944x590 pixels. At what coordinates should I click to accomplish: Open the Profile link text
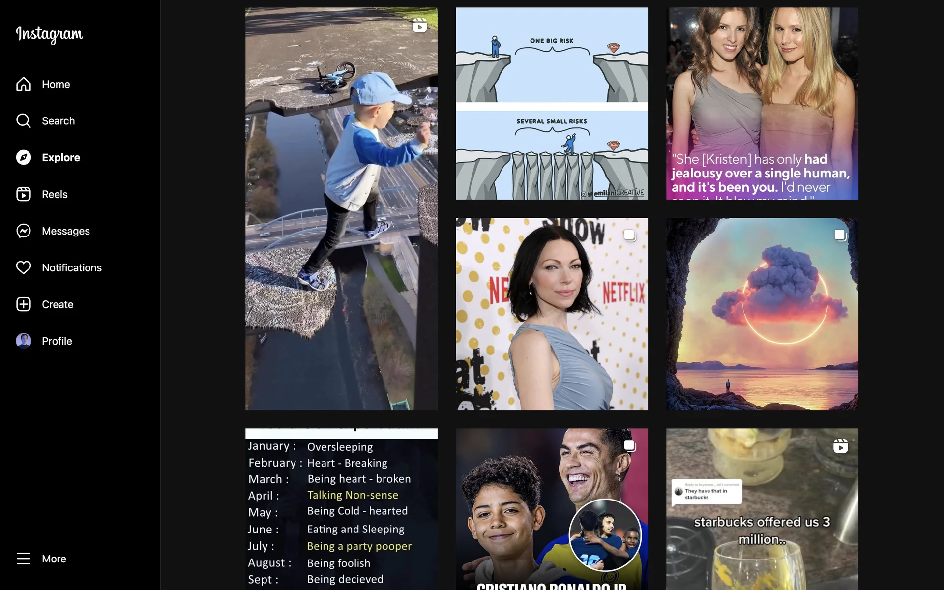pyautogui.click(x=57, y=341)
